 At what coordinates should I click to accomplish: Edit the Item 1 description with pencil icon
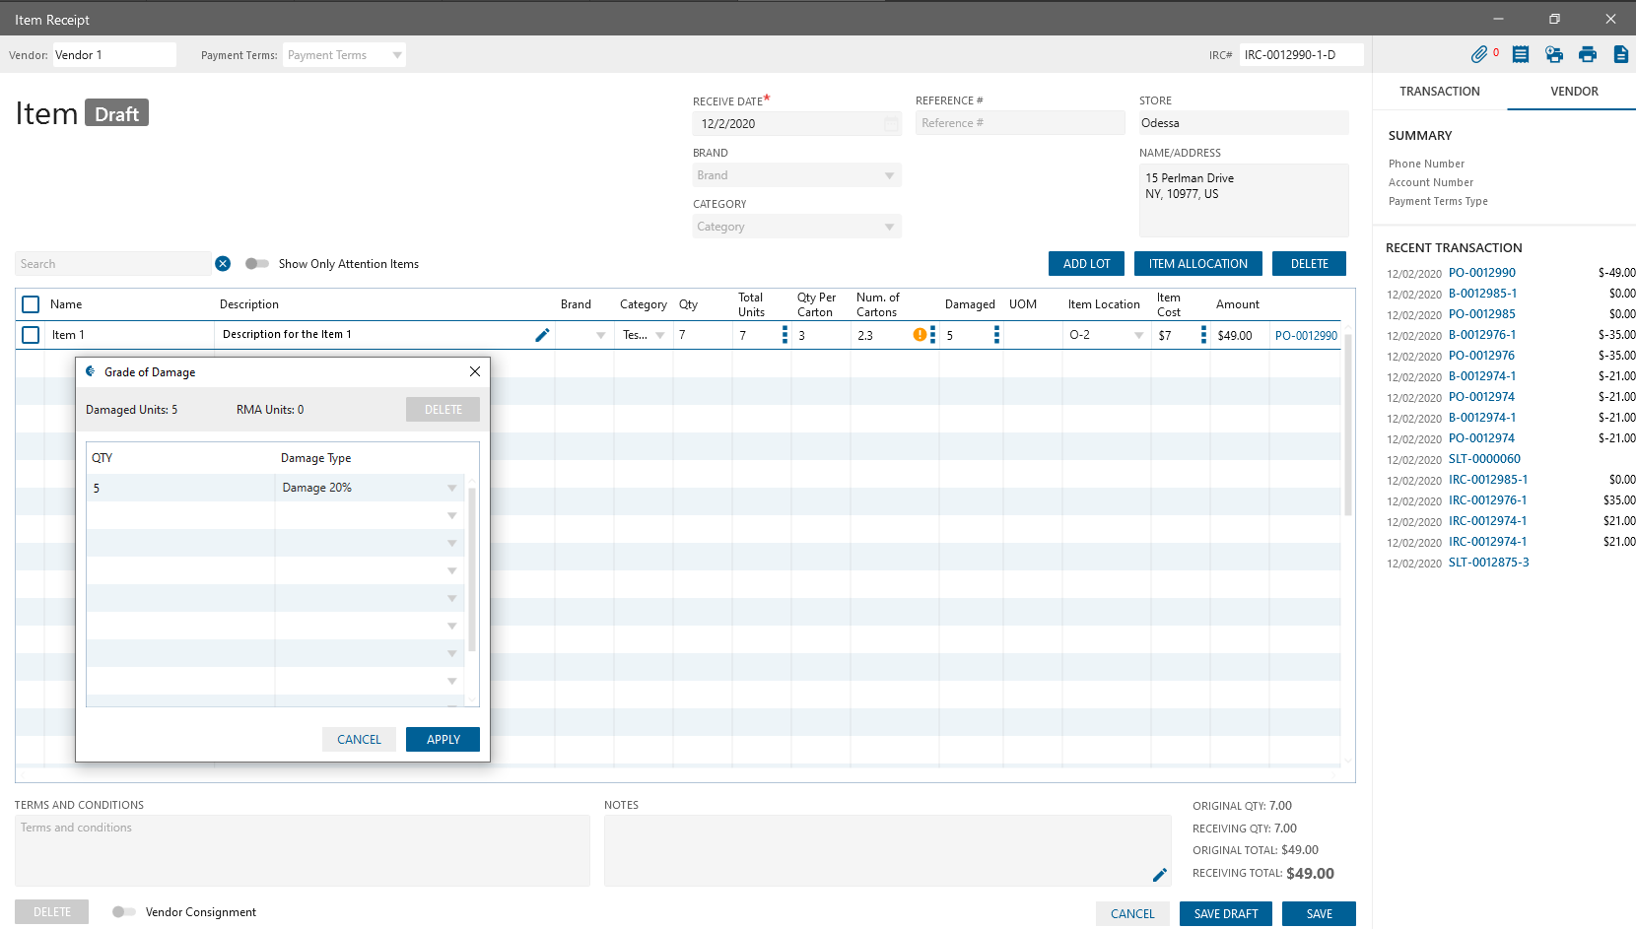click(x=542, y=335)
